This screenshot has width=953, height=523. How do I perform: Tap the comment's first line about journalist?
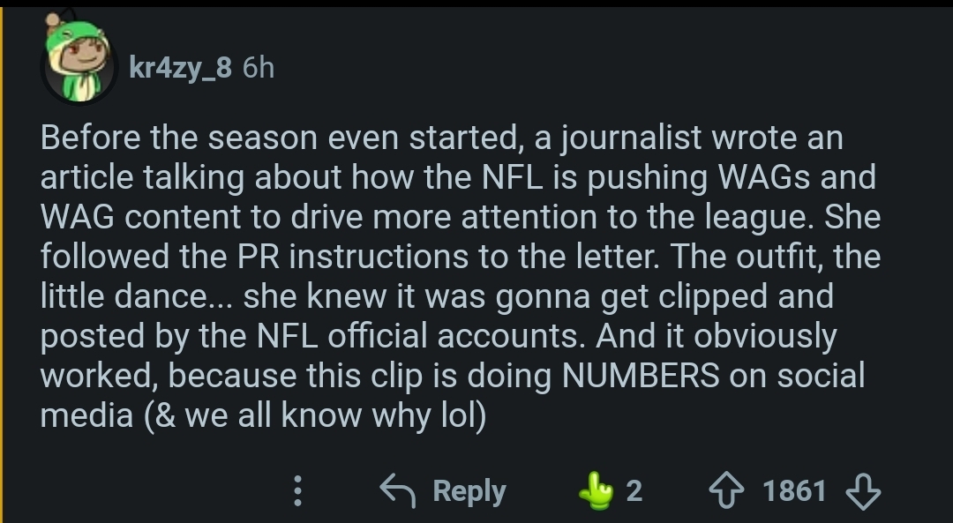442,138
